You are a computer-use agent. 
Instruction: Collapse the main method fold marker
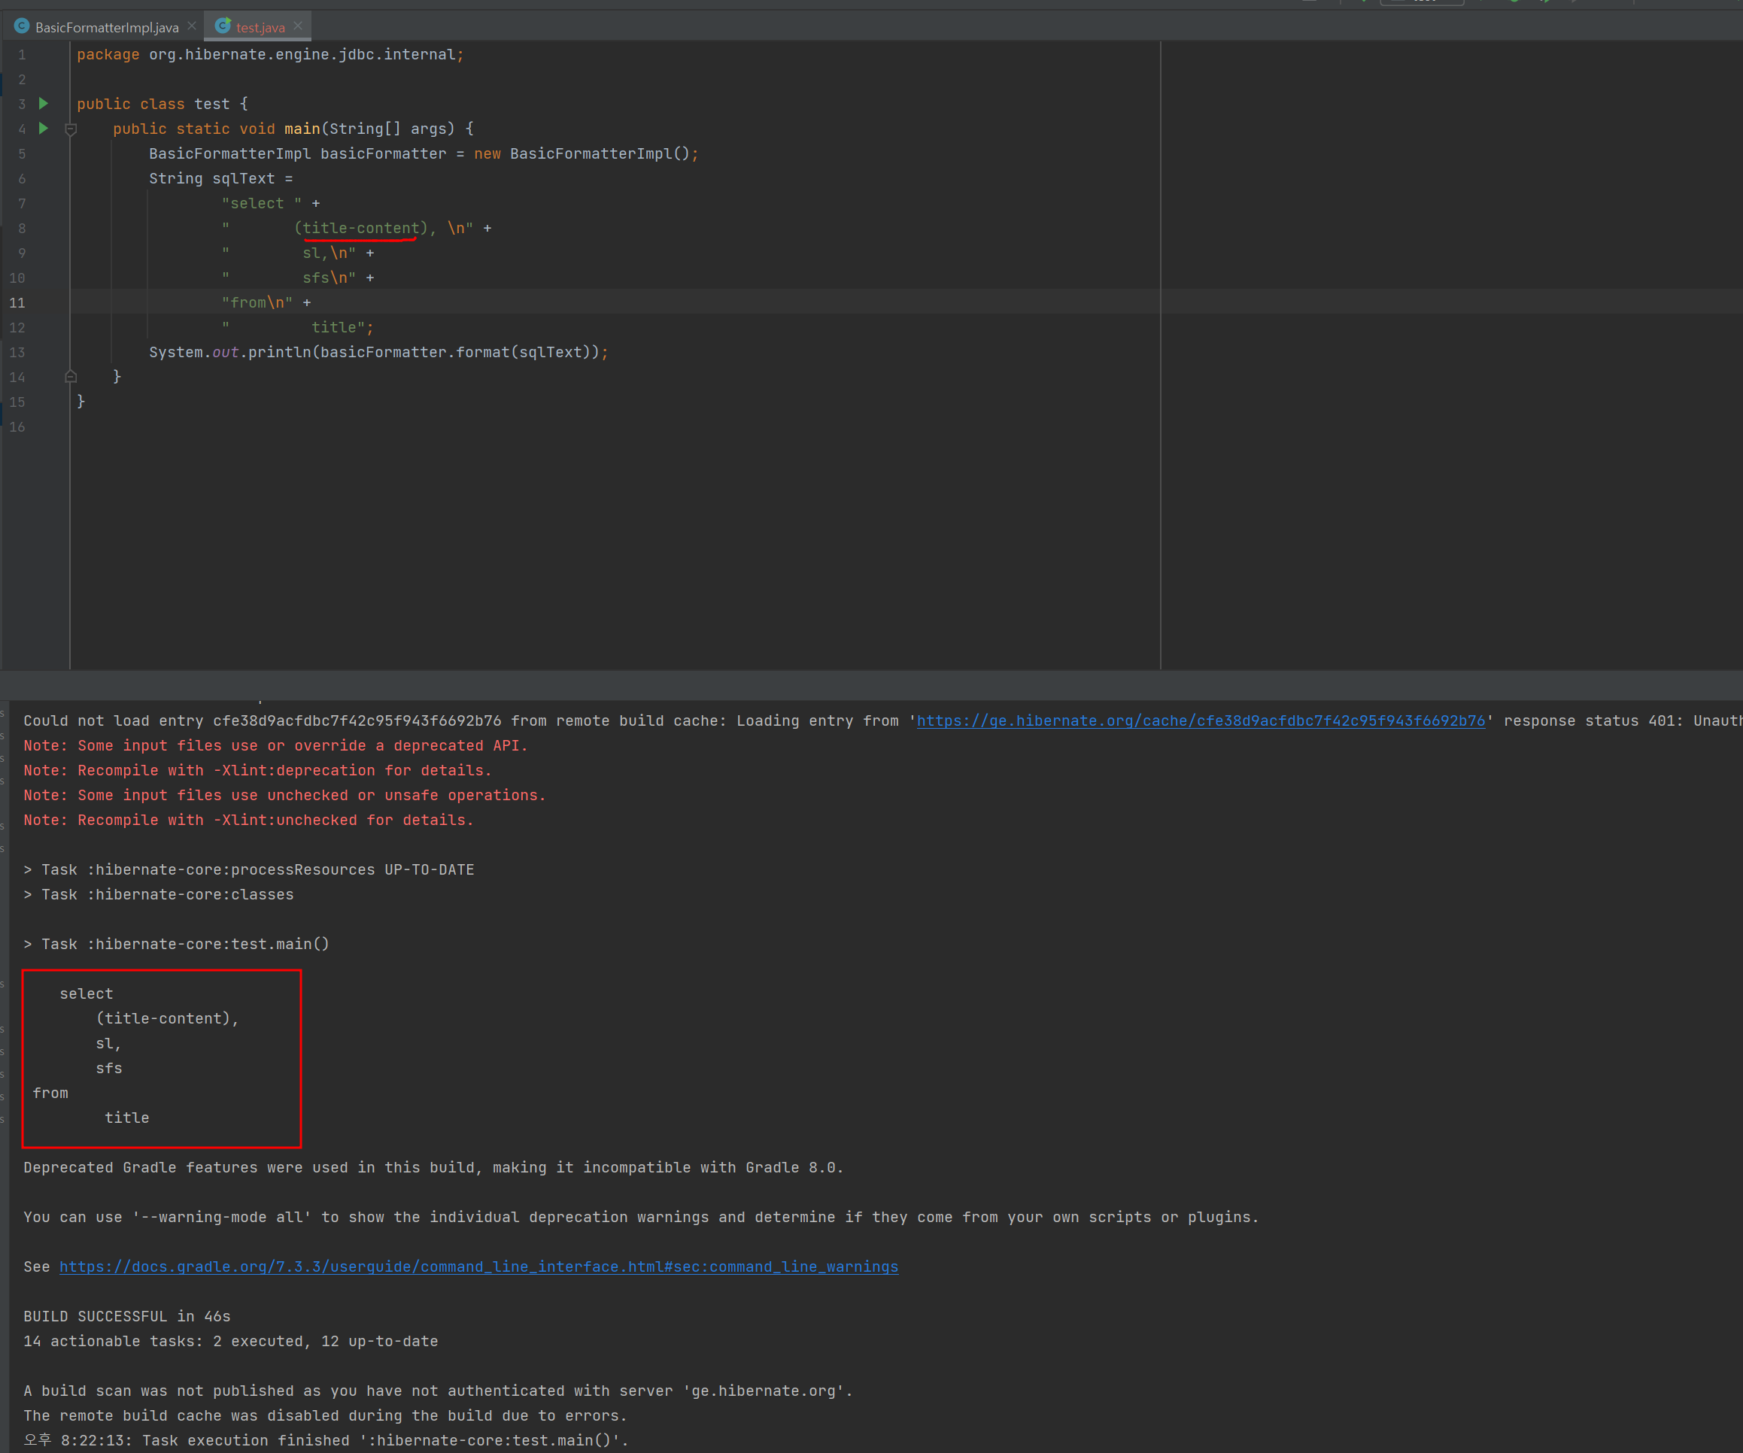click(x=71, y=129)
